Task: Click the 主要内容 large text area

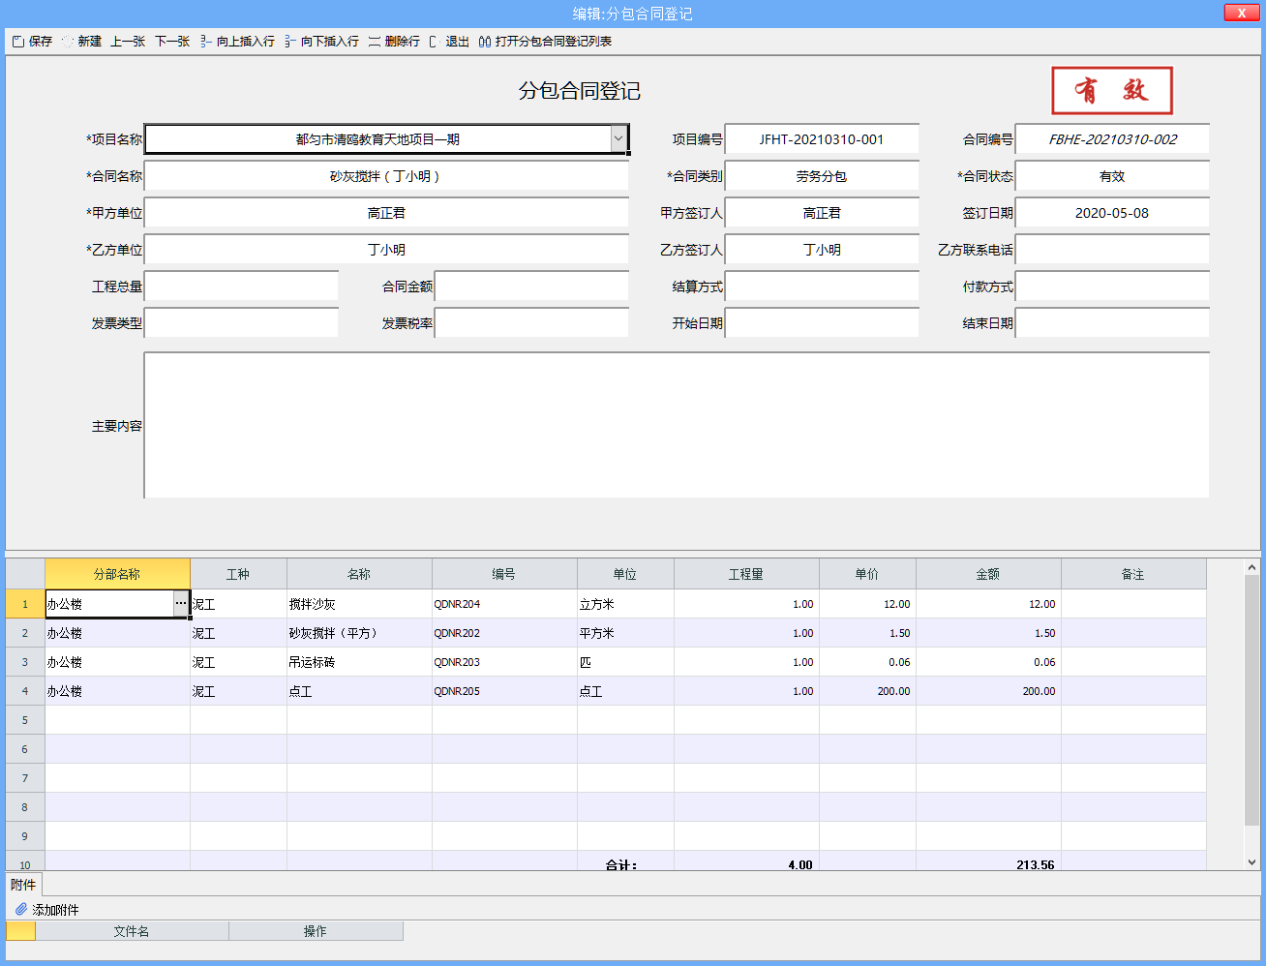Action: [x=677, y=426]
